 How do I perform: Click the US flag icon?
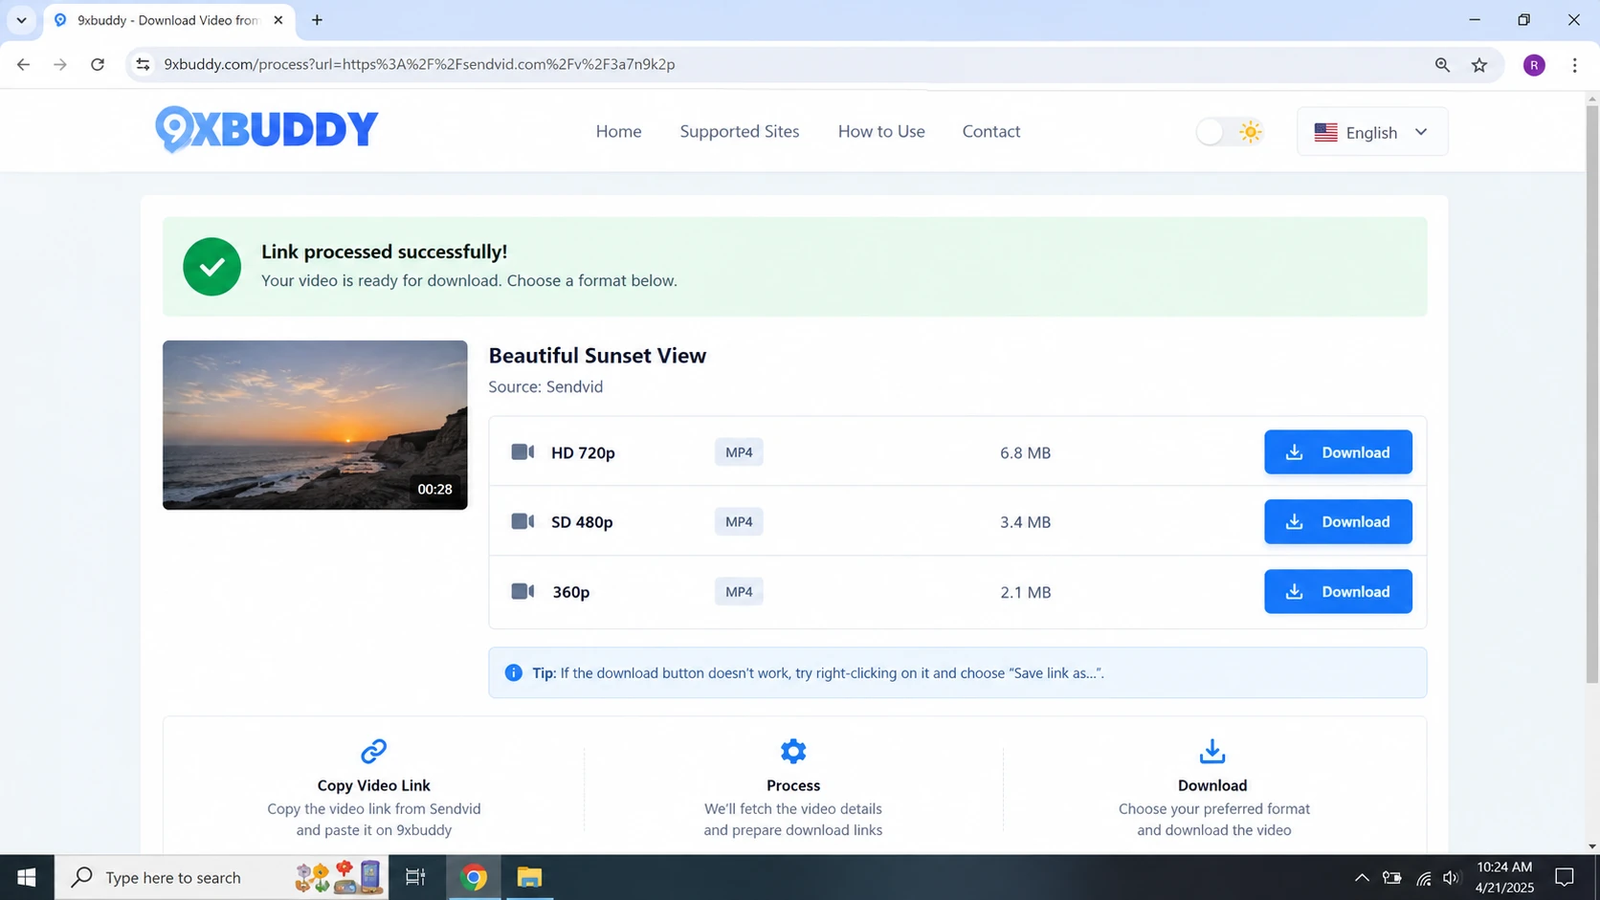pos(1325,132)
